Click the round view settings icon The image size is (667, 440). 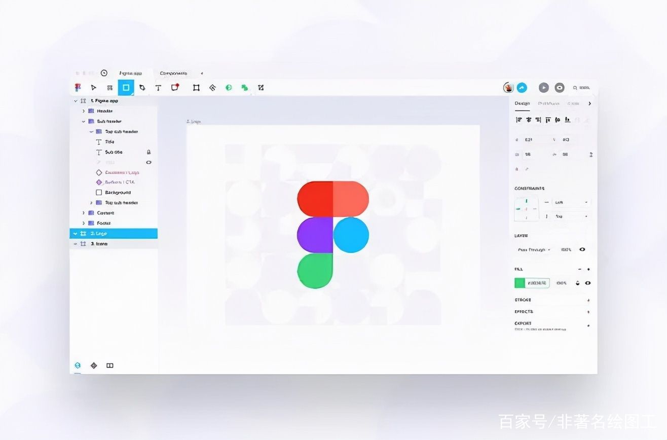click(560, 88)
